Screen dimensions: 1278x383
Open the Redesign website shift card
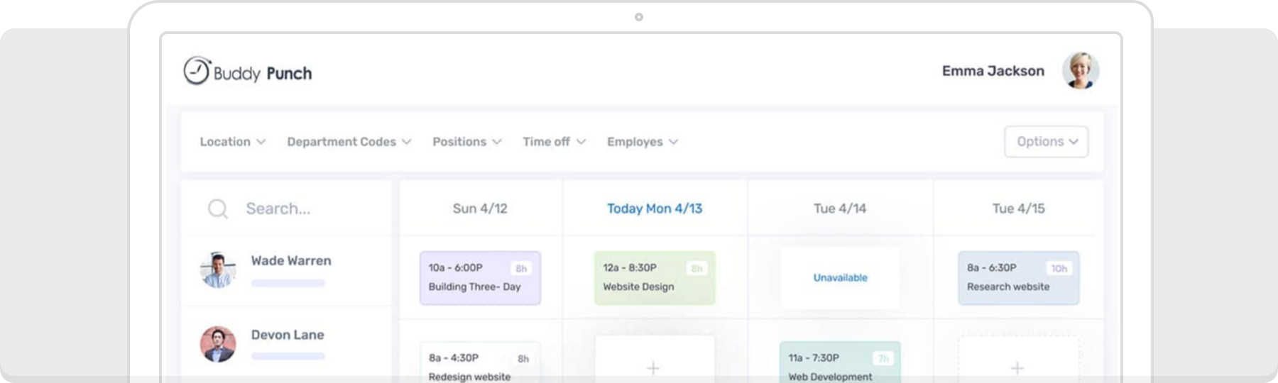480,362
